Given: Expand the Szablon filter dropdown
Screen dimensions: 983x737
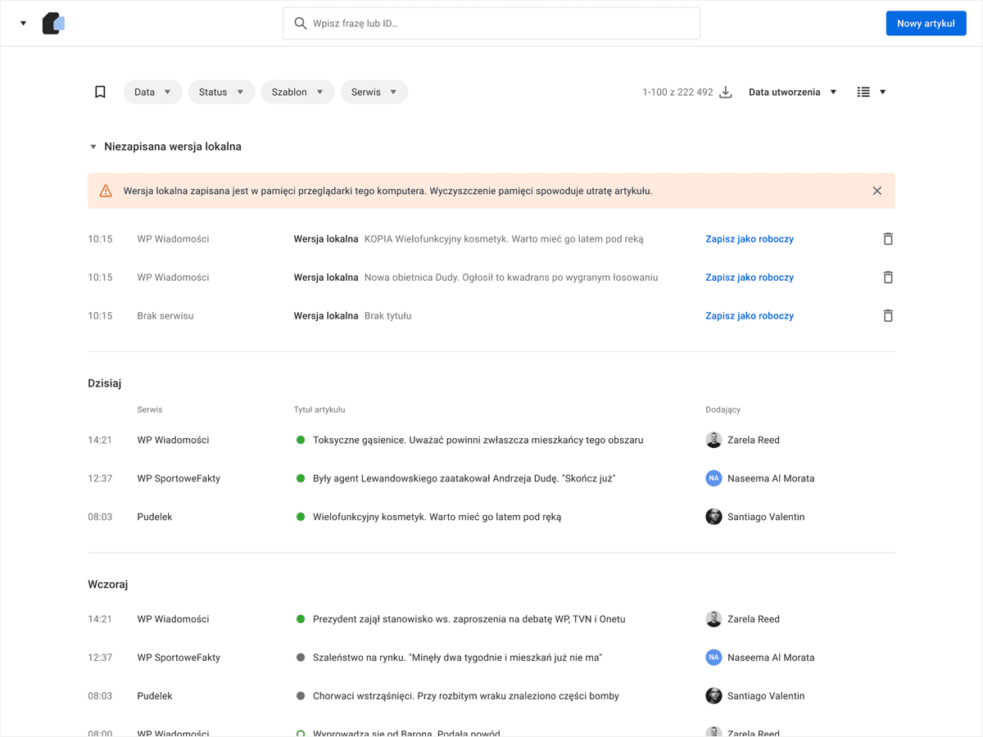Looking at the screenshot, I should tap(297, 92).
